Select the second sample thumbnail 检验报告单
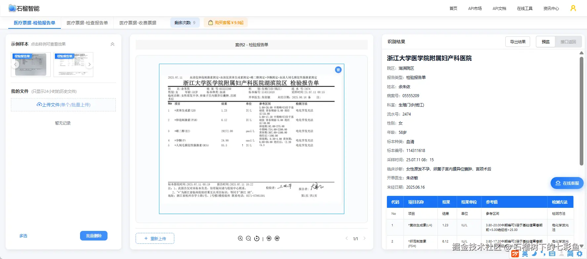 (x=73, y=64)
